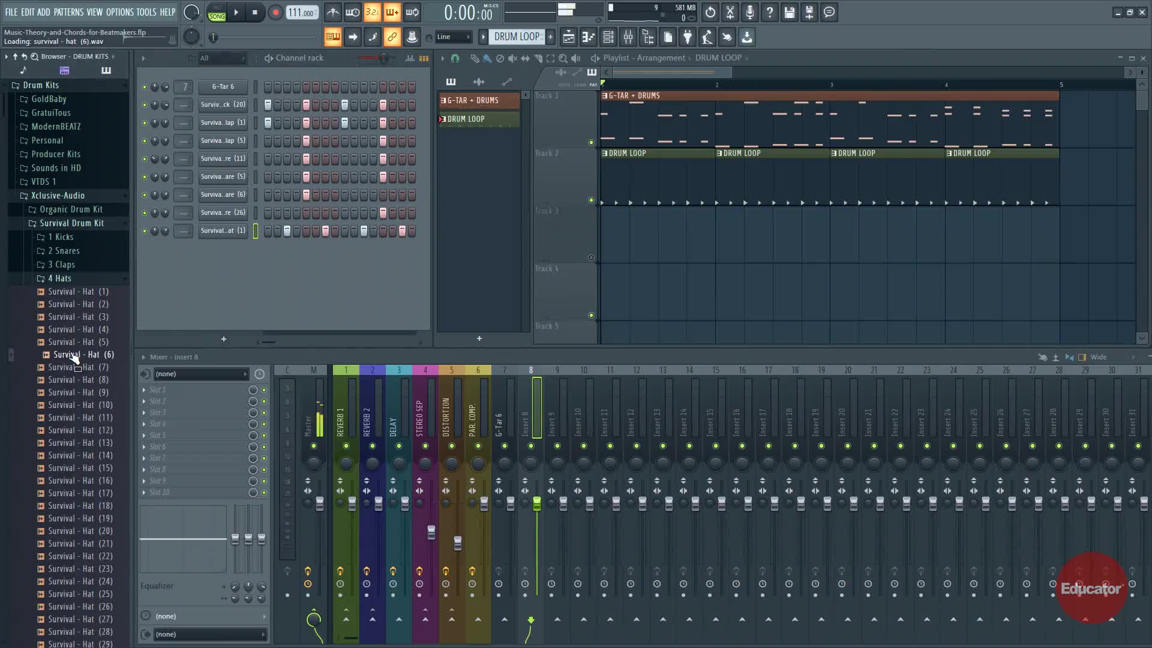1152x648 pixels.
Task: Collapse the Survival Drum Kit folder
Action: tap(71, 223)
